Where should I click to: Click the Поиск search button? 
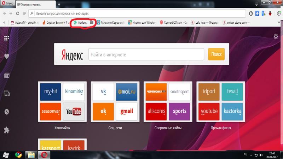click(216, 54)
